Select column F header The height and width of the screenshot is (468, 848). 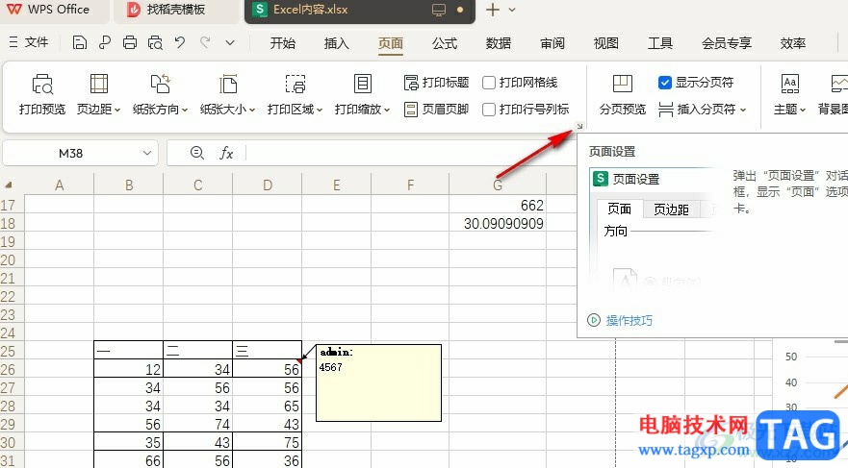[x=410, y=185]
